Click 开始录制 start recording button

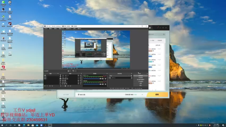140,78
